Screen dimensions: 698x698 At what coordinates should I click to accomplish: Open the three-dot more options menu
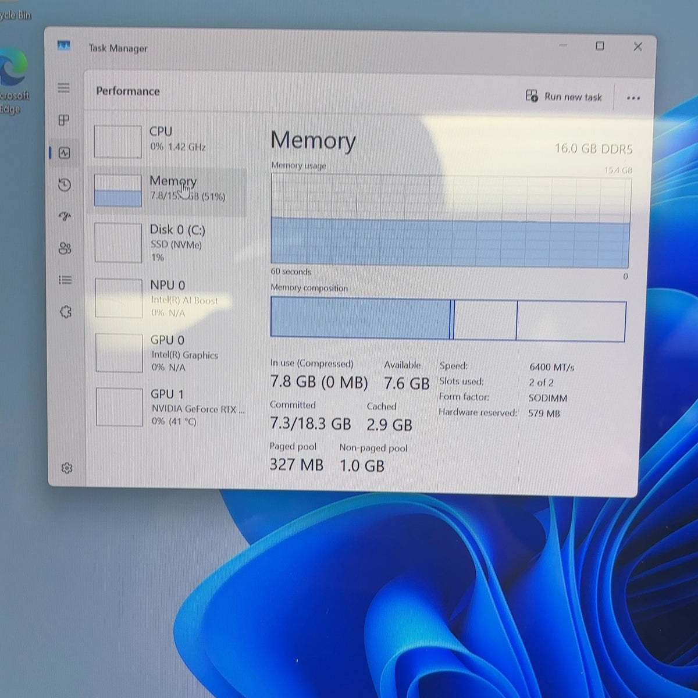[x=633, y=98]
